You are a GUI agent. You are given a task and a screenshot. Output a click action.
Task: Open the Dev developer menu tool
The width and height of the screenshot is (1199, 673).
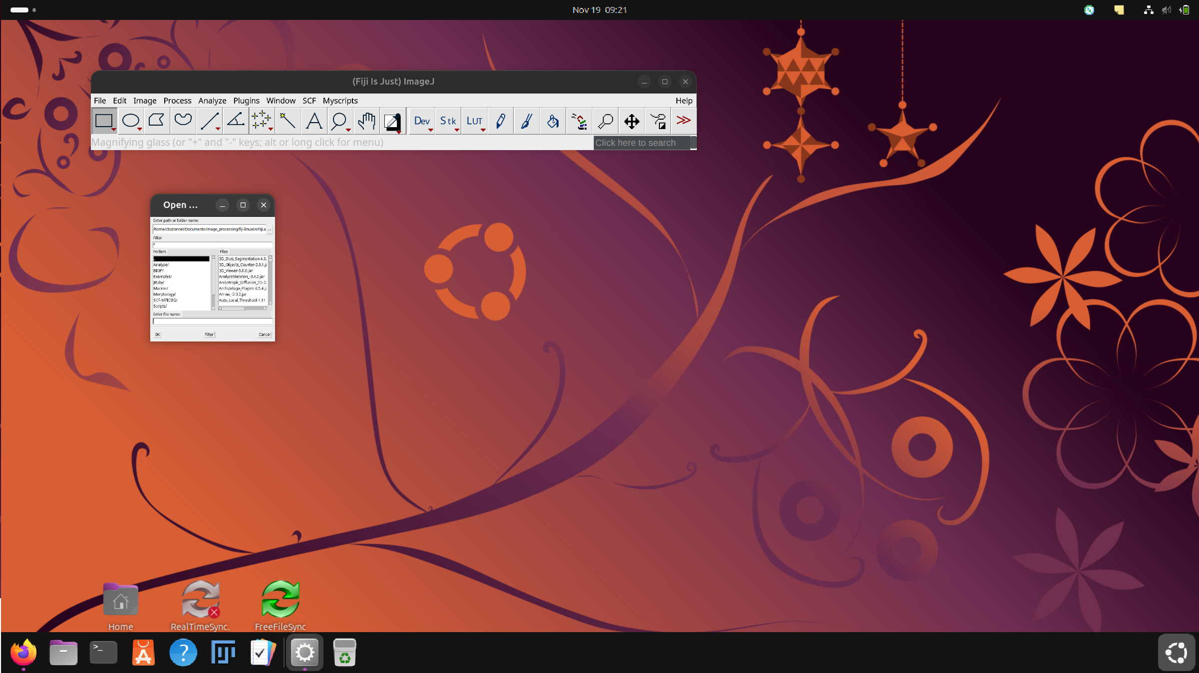pyautogui.click(x=422, y=121)
